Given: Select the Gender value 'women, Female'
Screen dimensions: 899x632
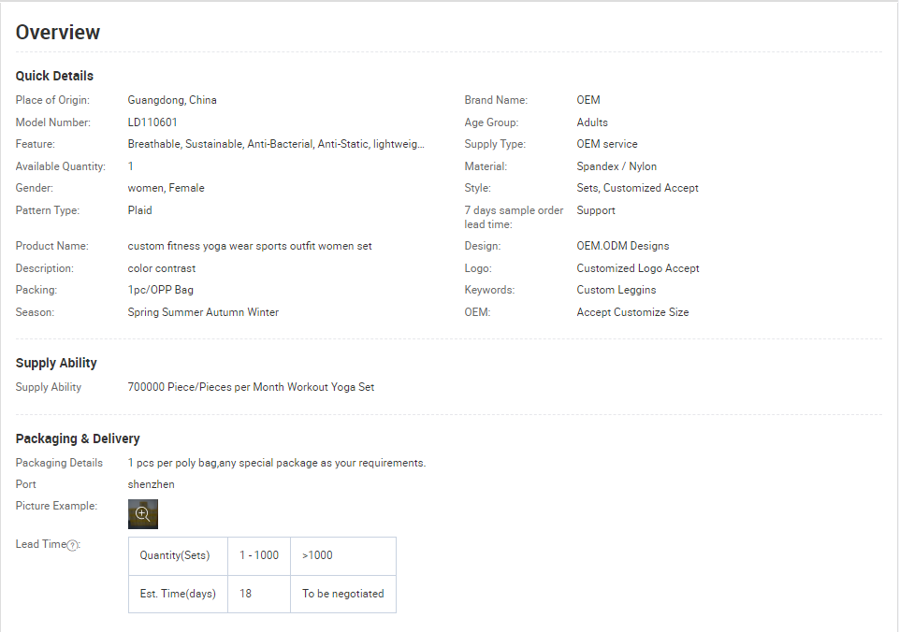Looking at the screenshot, I should tap(166, 188).
